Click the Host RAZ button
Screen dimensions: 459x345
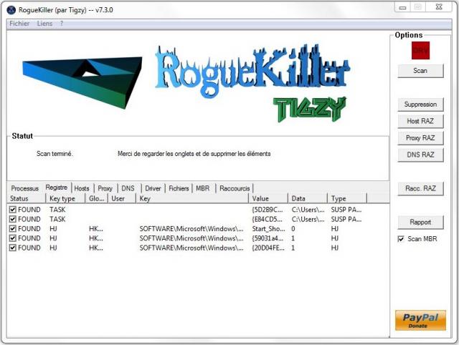coord(420,121)
